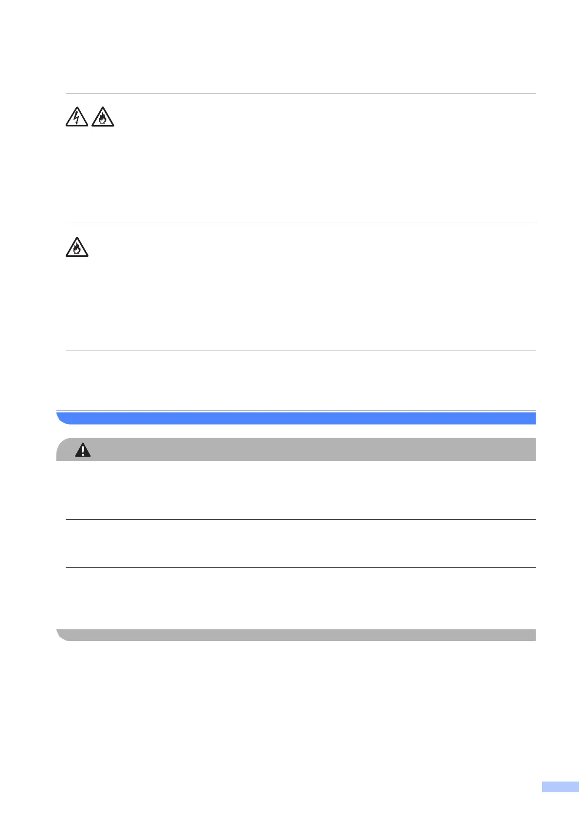Screen dimensions: 579x819
Task: Click the electrical shock hazard icon
Action: coord(77,117)
